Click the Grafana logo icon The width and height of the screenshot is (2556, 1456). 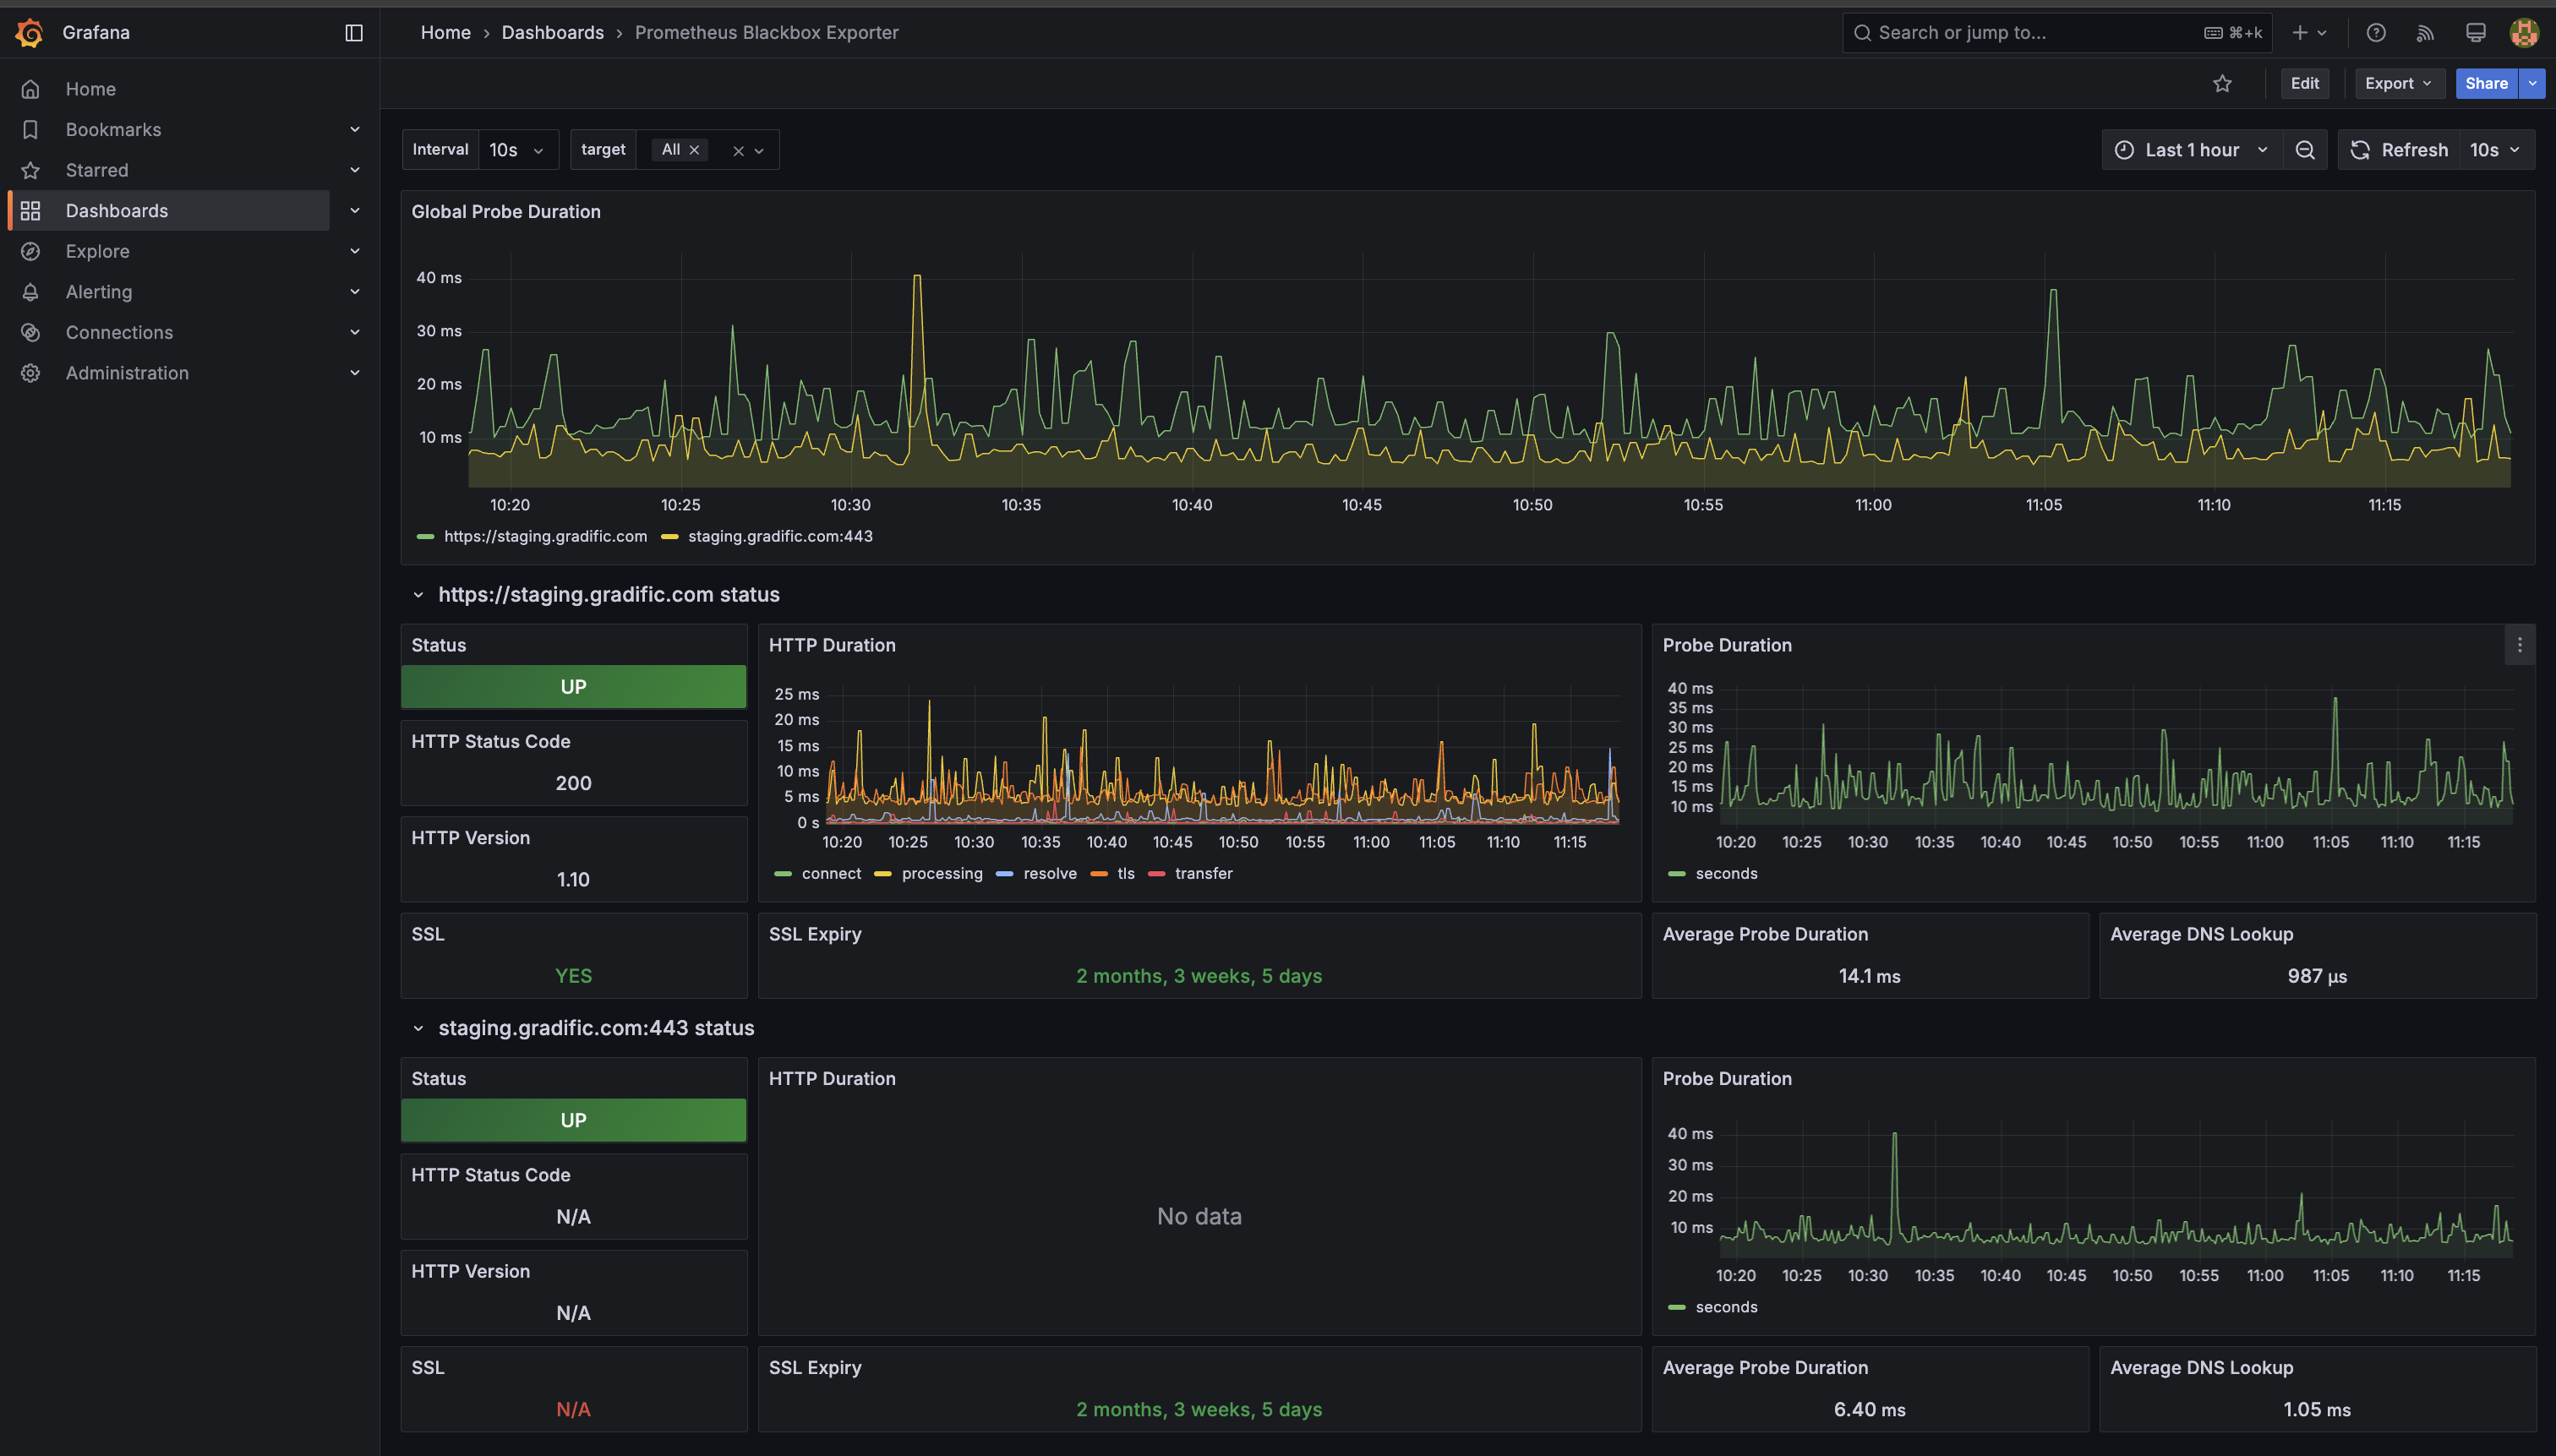[x=30, y=33]
